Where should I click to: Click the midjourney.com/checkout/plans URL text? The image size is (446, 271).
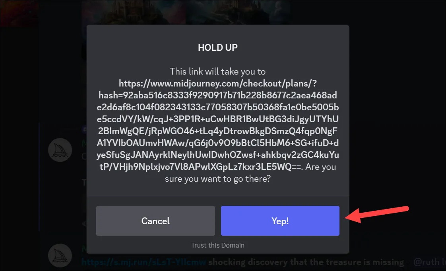(217, 83)
